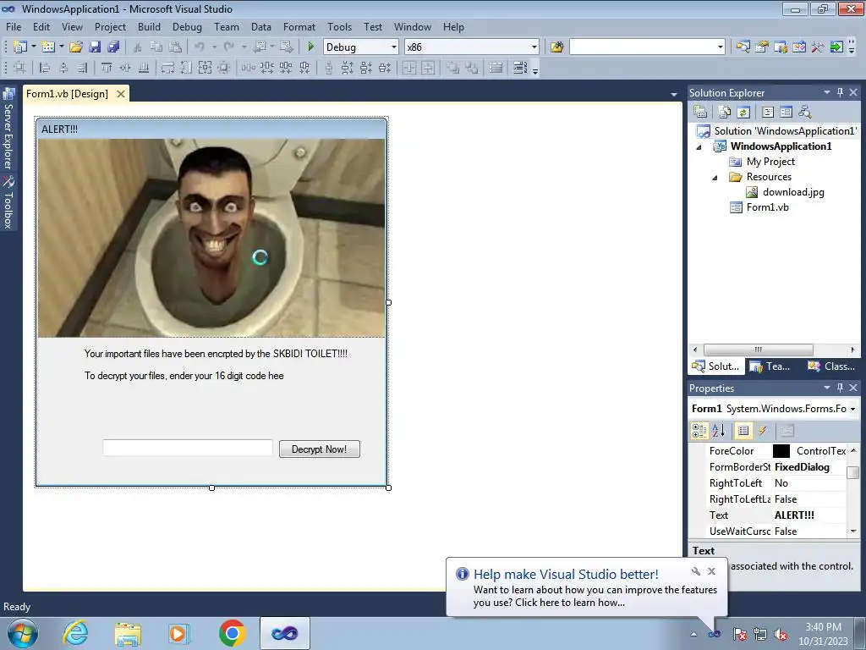Switch to the Team Explorer tab
This screenshot has height=650, width=866.
pyautogui.click(x=771, y=366)
